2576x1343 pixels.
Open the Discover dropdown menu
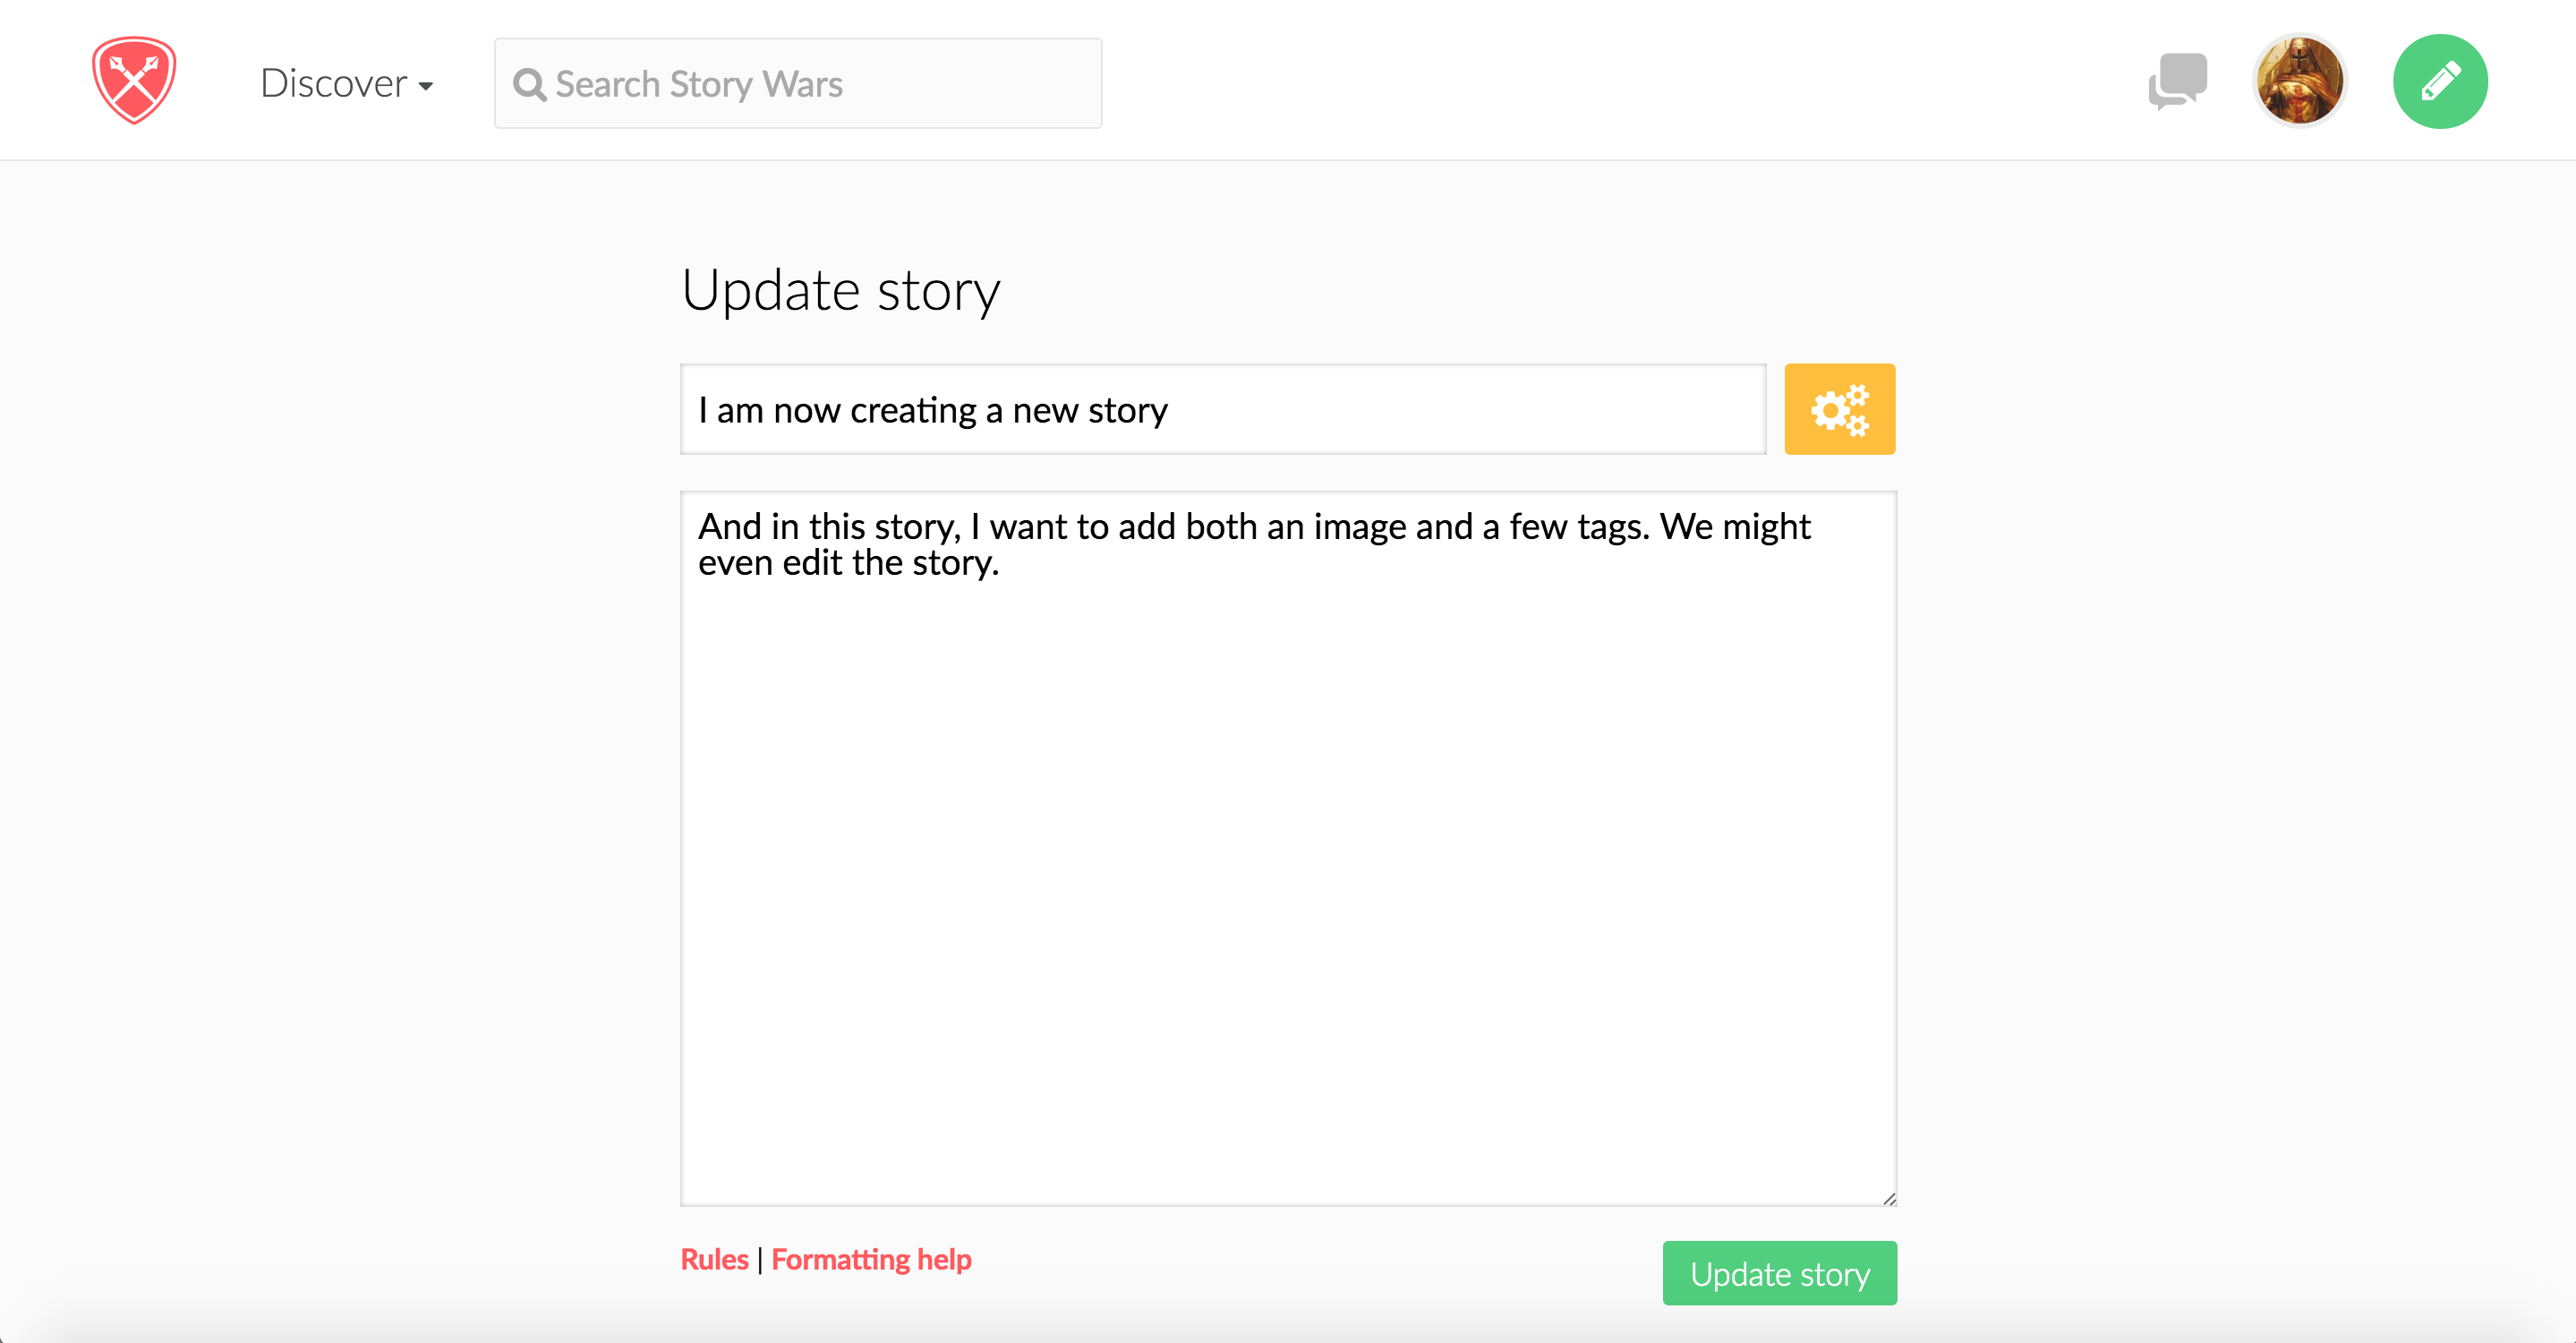[346, 83]
